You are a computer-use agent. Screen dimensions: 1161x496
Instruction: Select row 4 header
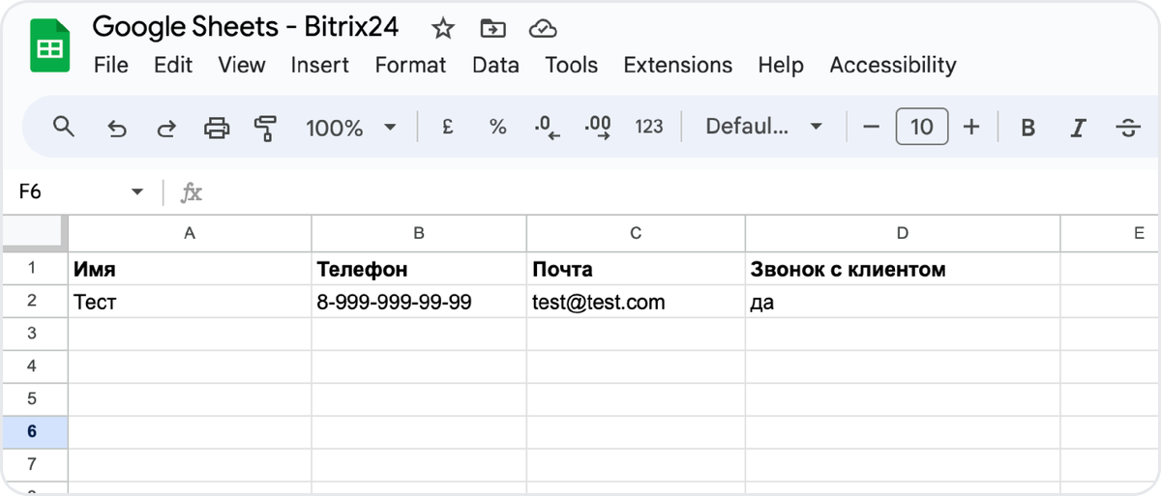click(x=32, y=366)
